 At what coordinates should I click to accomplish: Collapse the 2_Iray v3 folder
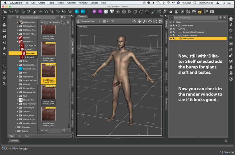click(19, 50)
